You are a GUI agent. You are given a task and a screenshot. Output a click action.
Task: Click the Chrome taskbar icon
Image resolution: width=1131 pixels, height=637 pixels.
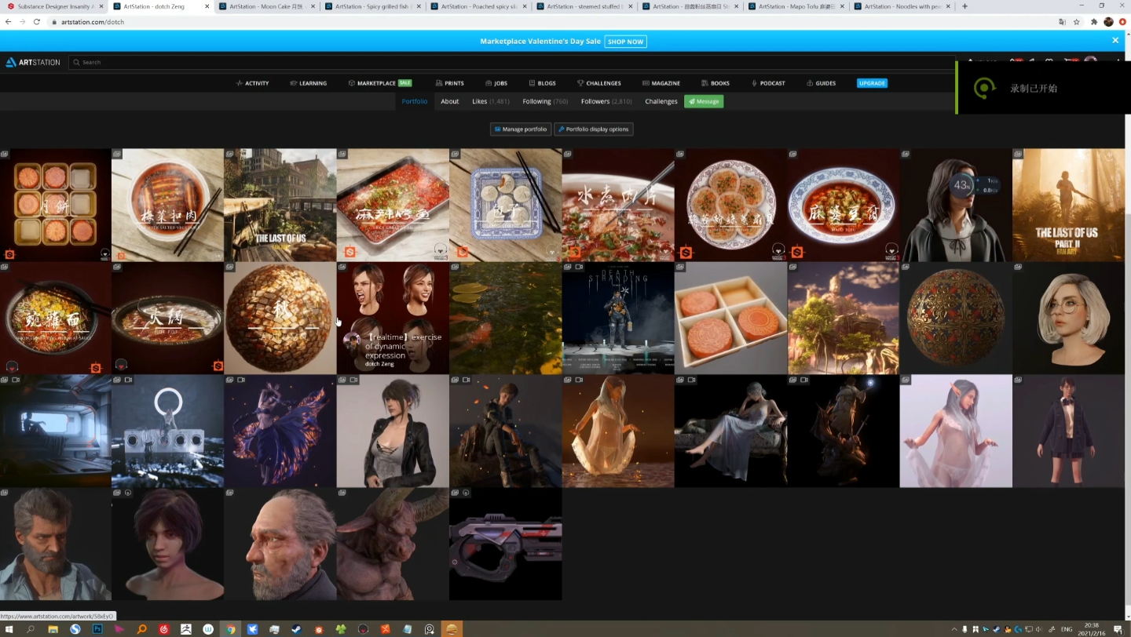click(231, 629)
